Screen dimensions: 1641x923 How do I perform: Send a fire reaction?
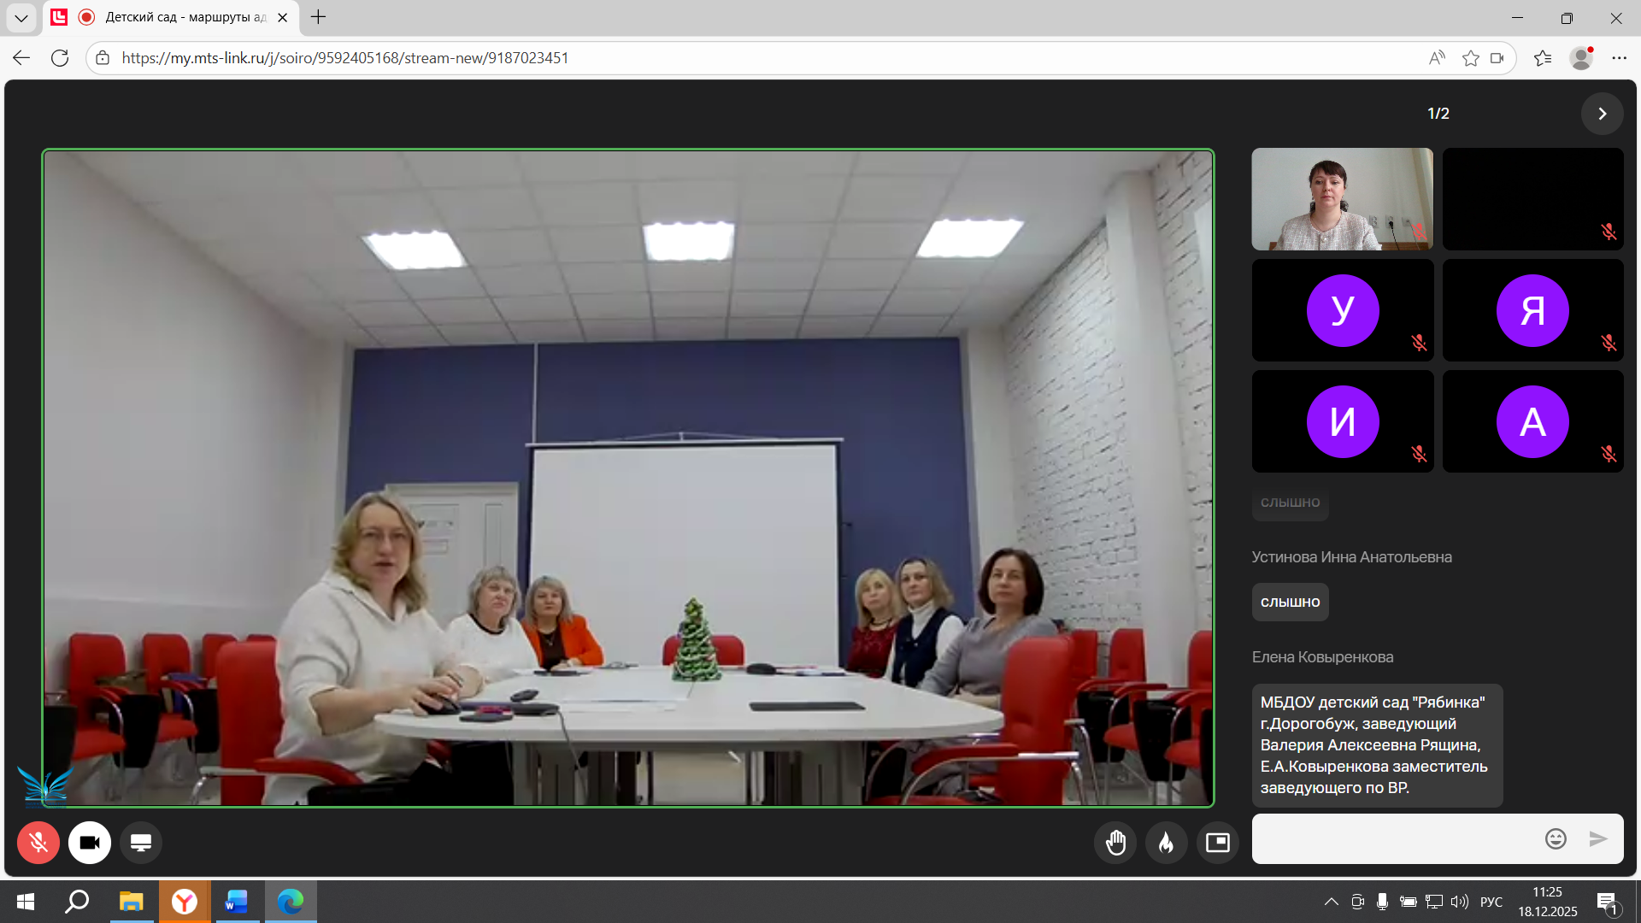coord(1167,843)
